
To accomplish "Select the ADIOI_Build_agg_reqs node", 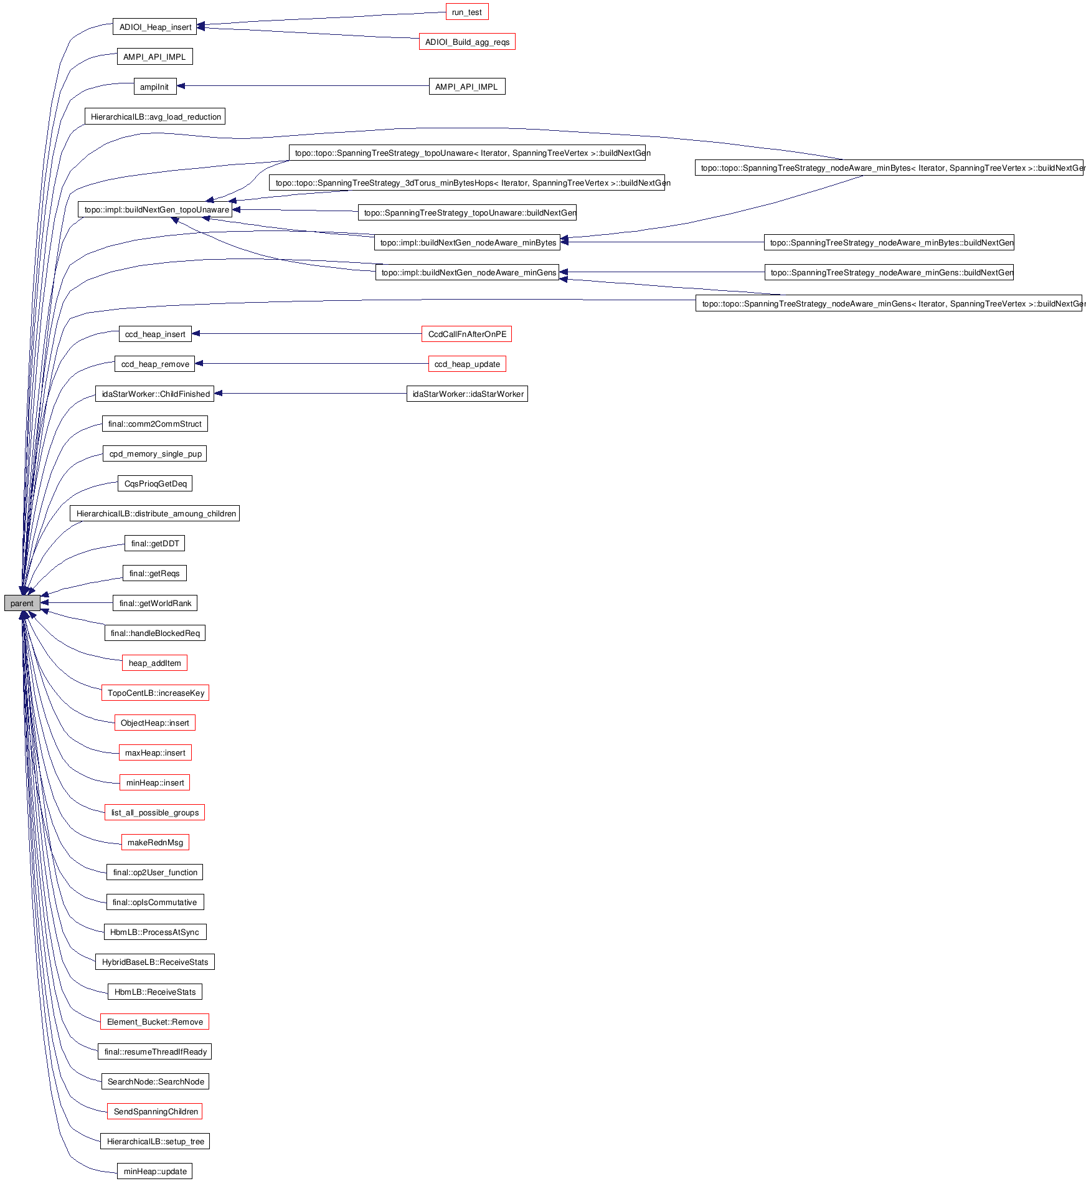I will coord(467,42).
